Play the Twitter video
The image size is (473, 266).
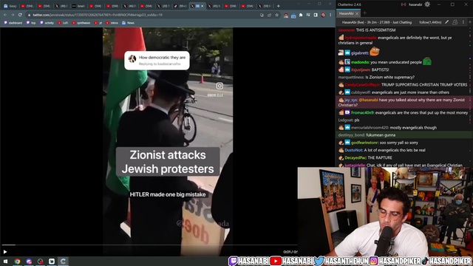pyautogui.click(x=5, y=252)
